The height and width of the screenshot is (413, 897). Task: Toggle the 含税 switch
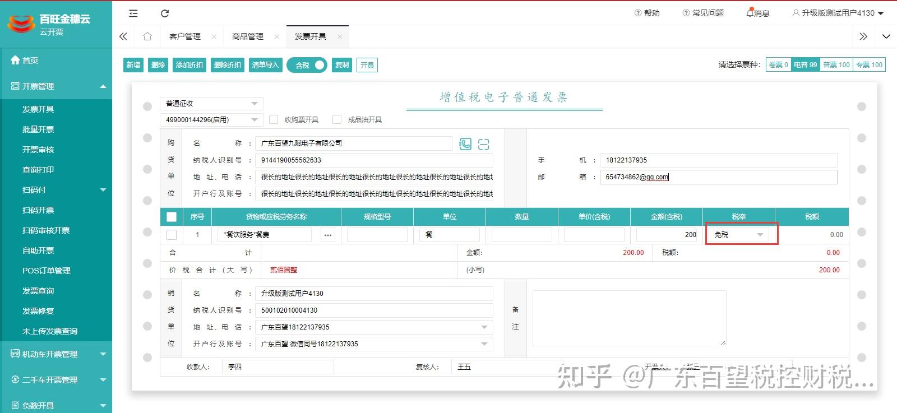coord(307,65)
